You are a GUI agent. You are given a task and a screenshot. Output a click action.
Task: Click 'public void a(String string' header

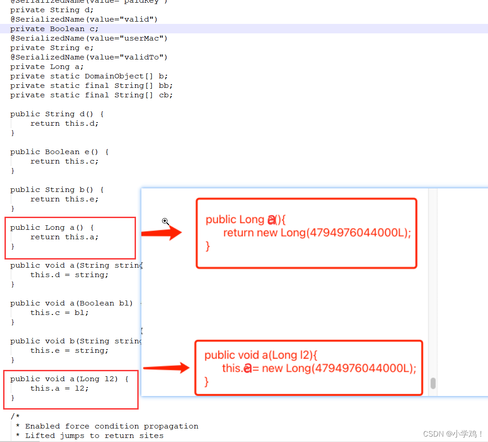click(76, 265)
